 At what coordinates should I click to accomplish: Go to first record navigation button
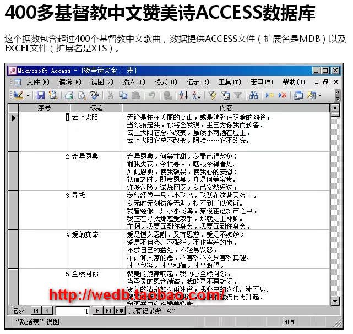click(36, 311)
